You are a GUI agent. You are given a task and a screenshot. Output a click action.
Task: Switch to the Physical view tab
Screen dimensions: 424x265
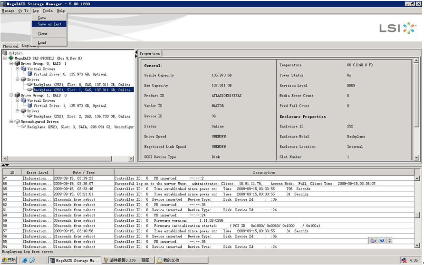10,46
